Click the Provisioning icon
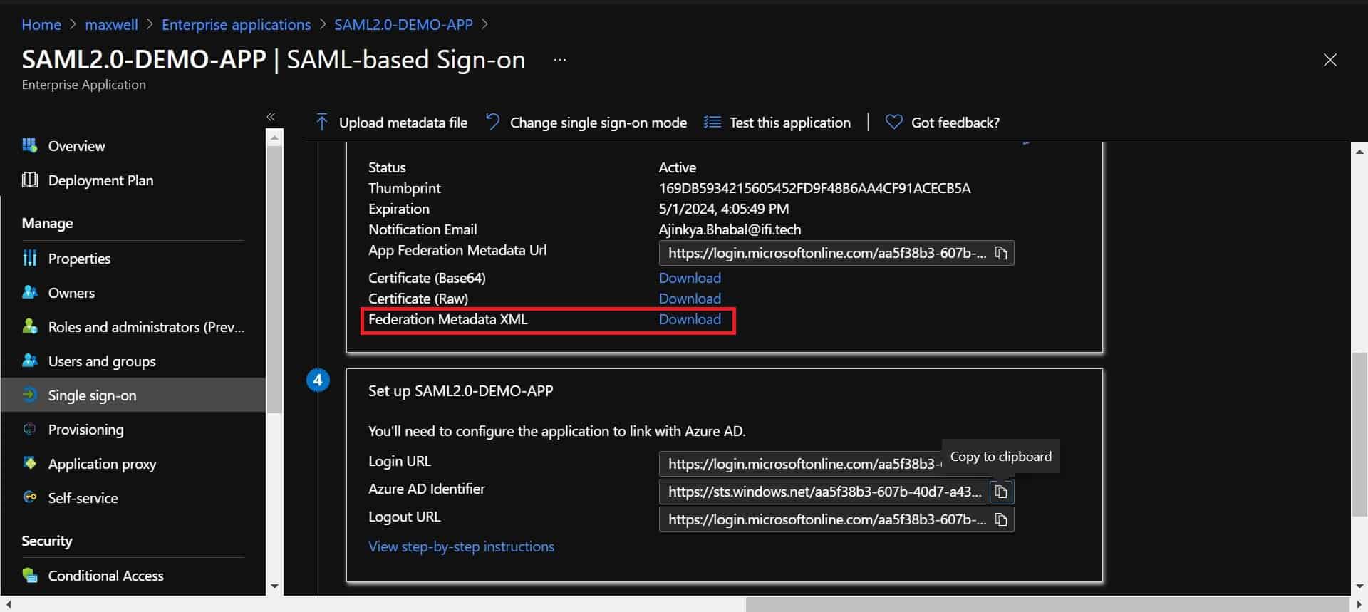This screenshot has width=1368, height=612. (x=29, y=429)
